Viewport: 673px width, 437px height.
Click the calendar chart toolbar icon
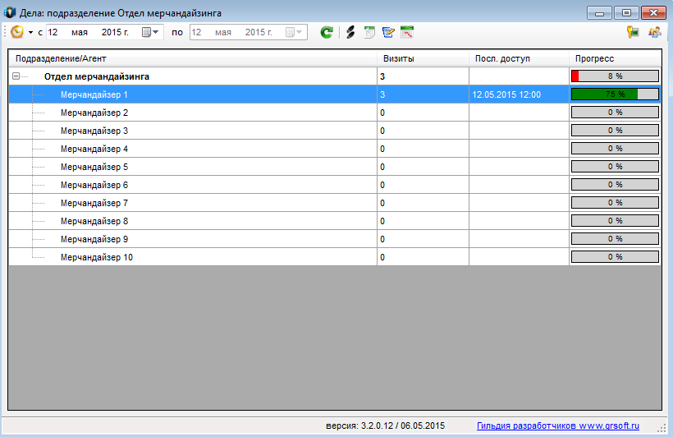(x=407, y=33)
